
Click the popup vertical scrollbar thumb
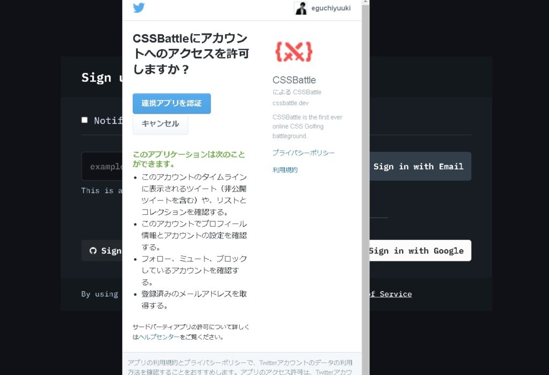click(x=365, y=187)
